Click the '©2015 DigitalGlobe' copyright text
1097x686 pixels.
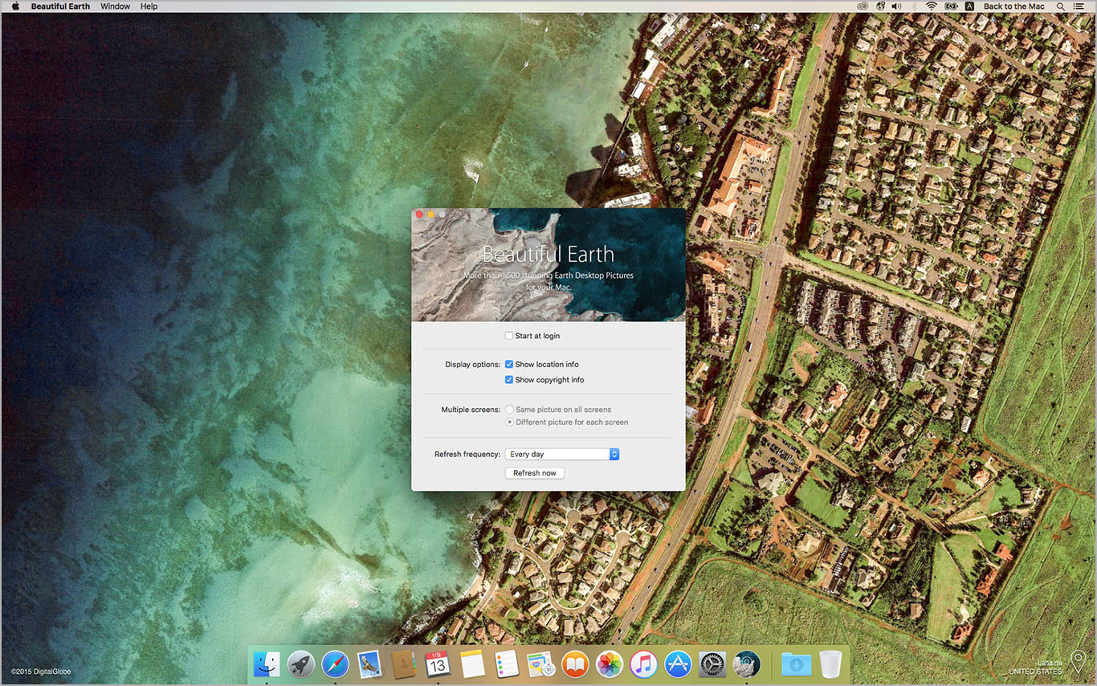pyautogui.click(x=41, y=672)
